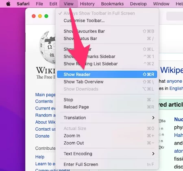Select Show Tab Overview
183x171 pixels.
point(107,82)
